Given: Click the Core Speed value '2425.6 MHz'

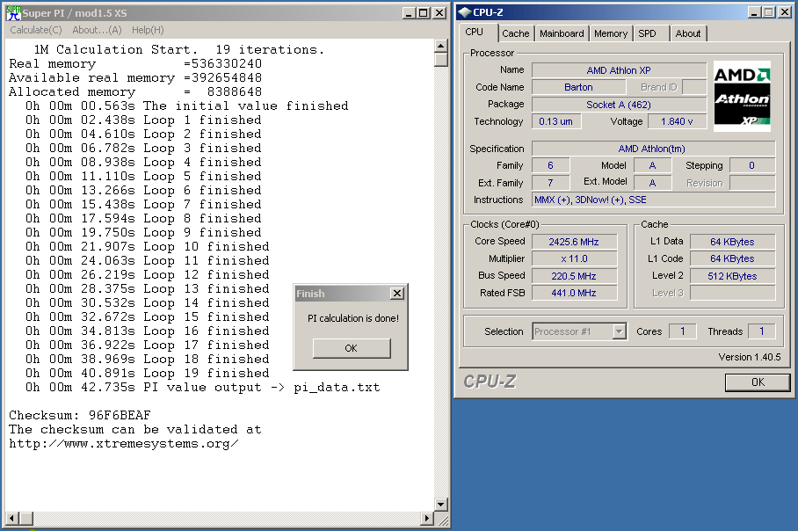Looking at the screenshot, I should tap(574, 242).
